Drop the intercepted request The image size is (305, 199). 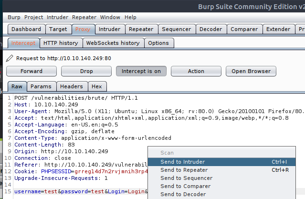[86, 71]
